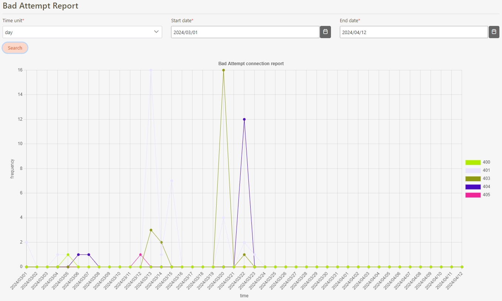Toggle the 405 series legend swatch

473,195
